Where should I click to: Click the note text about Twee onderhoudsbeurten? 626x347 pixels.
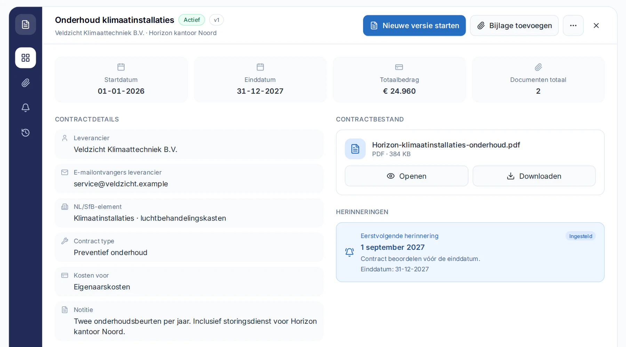tap(195, 327)
